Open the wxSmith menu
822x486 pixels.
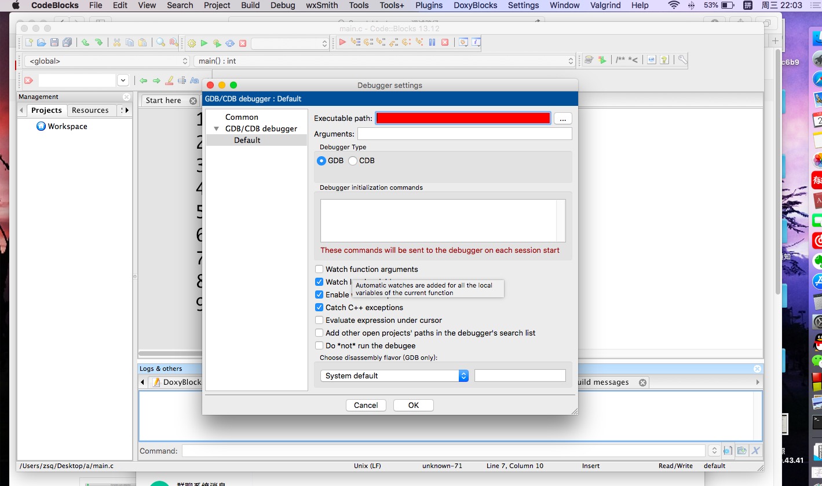(322, 5)
